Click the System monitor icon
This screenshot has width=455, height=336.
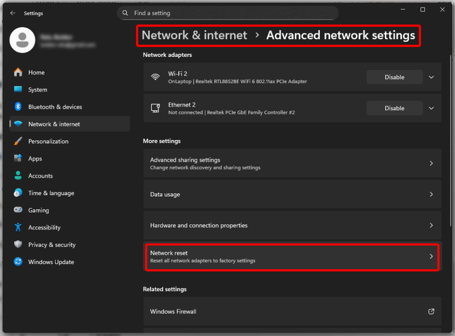click(x=18, y=89)
